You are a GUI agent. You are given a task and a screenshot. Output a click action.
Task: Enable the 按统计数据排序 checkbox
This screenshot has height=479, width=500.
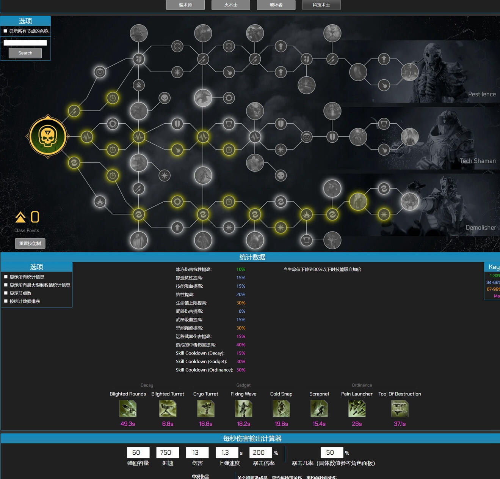[6, 301]
